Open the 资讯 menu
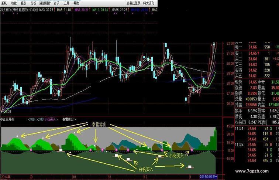The width and height of the screenshot is (279, 180). click(x=56, y=3)
